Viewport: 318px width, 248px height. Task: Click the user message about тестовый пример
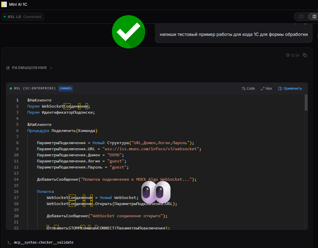(x=233, y=35)
